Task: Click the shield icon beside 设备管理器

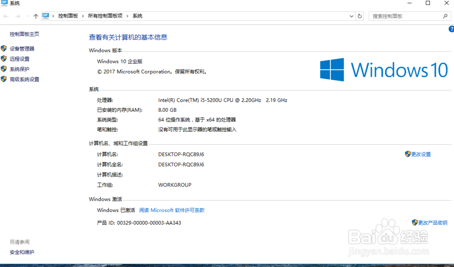Action: point(4,49)
